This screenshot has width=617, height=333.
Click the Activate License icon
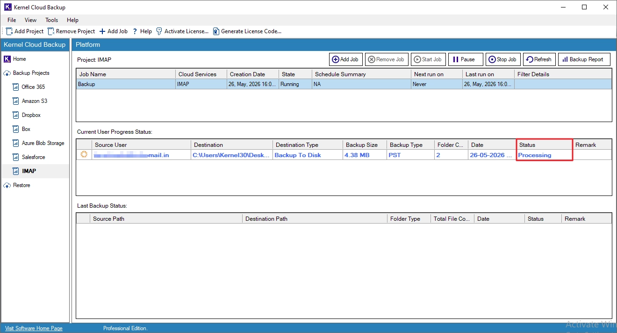point(159,31)
